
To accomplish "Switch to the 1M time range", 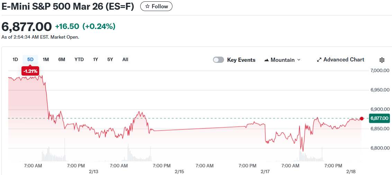I will tap(46, 59).
